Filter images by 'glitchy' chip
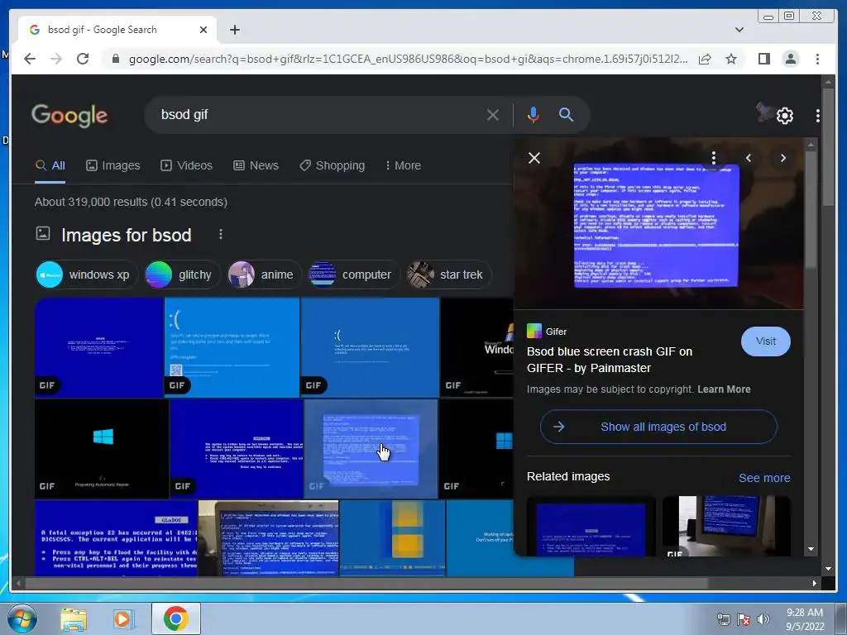The width and height of the screenshot is (847, 635). [182, 275]
